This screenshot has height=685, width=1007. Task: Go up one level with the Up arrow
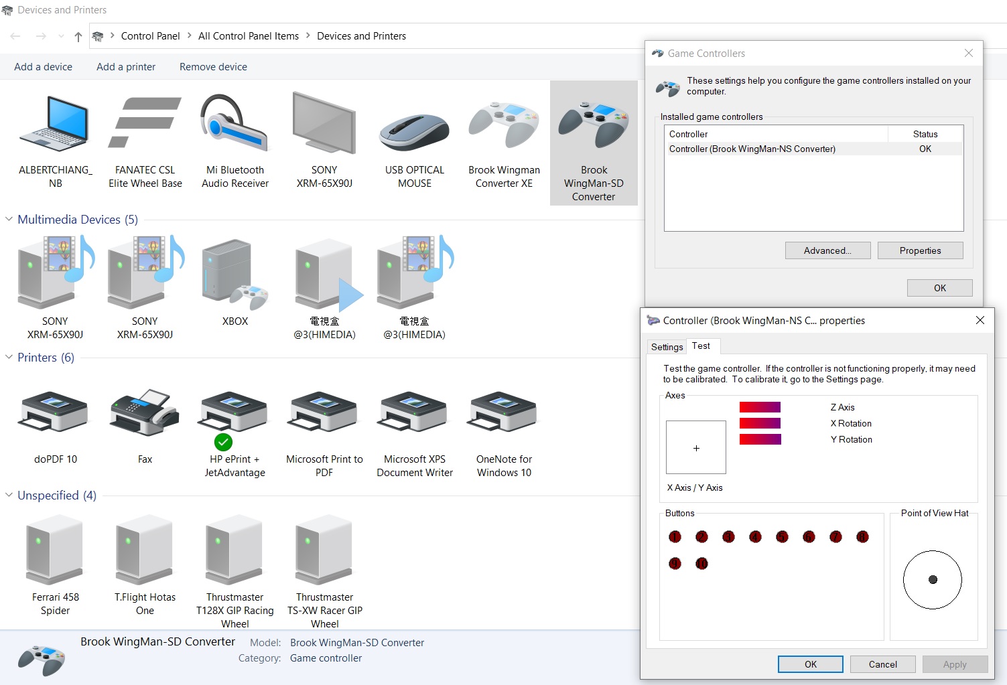[x=78, y=37]
